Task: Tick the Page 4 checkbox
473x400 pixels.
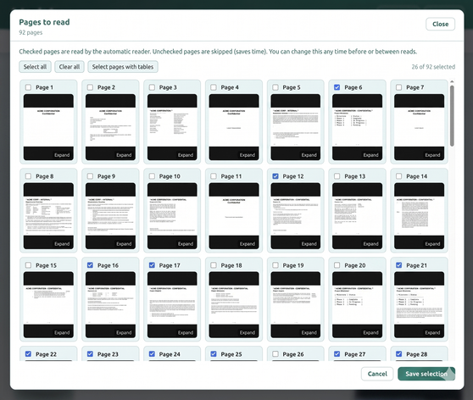Action: [x=214, y=87]
